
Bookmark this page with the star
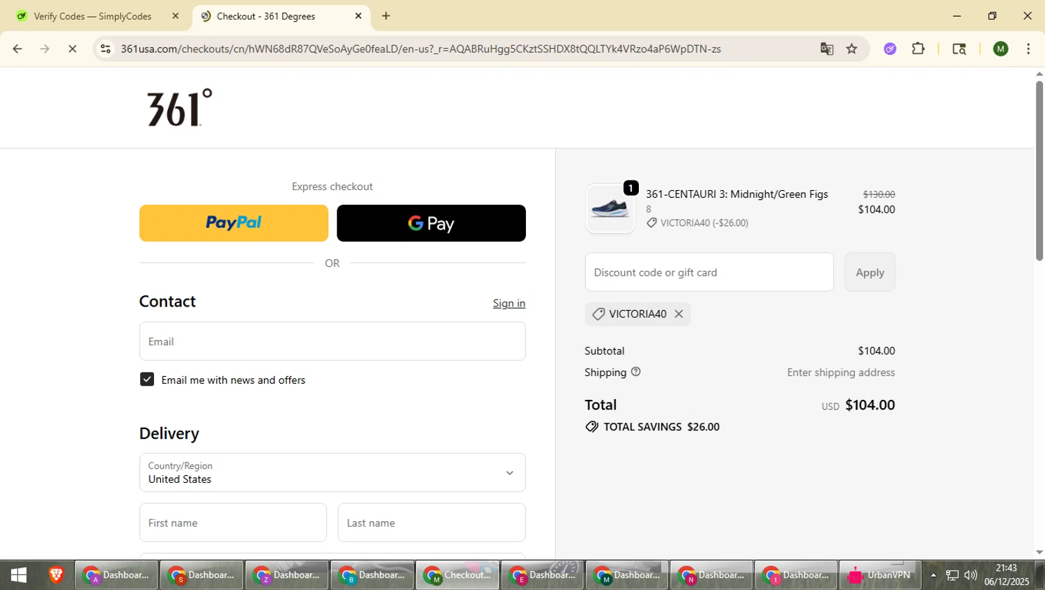[x=851, y=49]
